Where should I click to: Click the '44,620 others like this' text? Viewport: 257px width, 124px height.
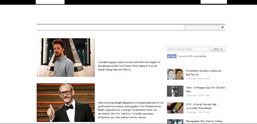click(x=192, y=56)
